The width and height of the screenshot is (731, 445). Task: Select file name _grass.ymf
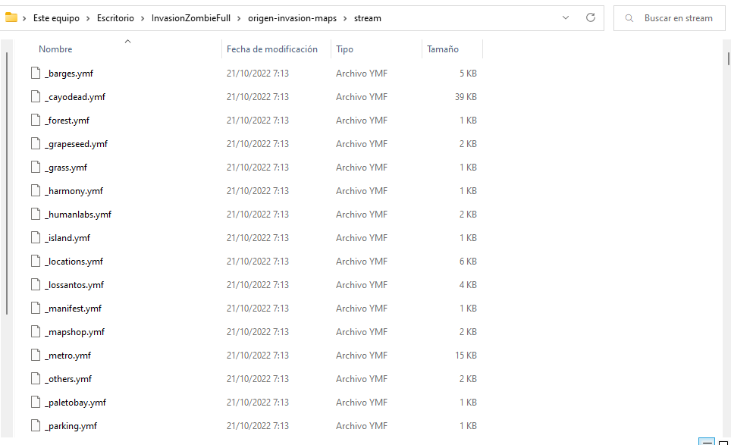(66, 167)
